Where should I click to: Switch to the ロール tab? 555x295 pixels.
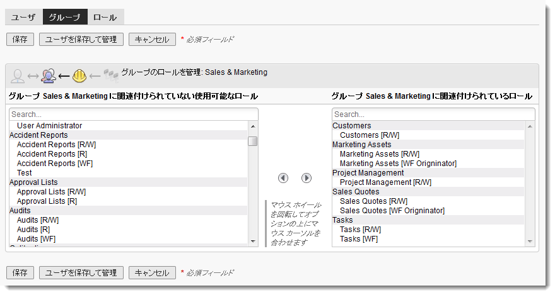pos(105,17)
